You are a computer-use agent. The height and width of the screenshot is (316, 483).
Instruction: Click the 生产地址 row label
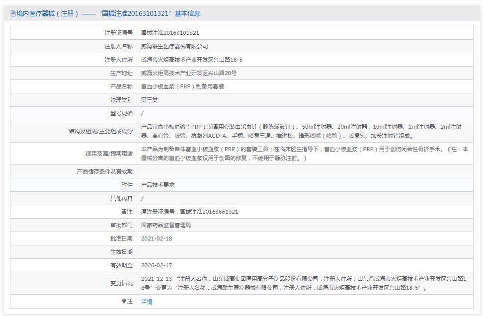(x=121, y=74)
